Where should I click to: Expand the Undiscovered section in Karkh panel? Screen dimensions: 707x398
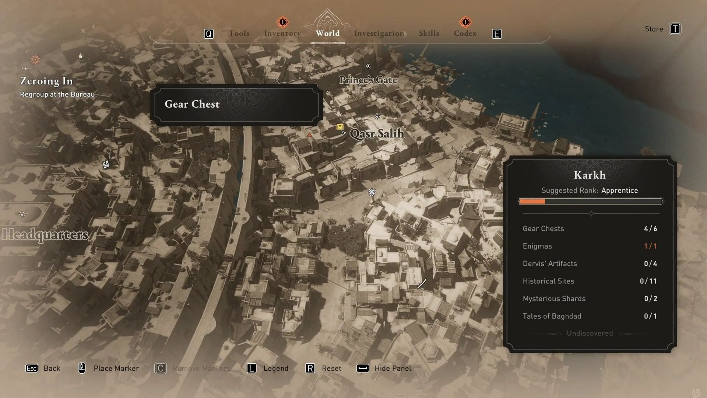coord(590,334)
